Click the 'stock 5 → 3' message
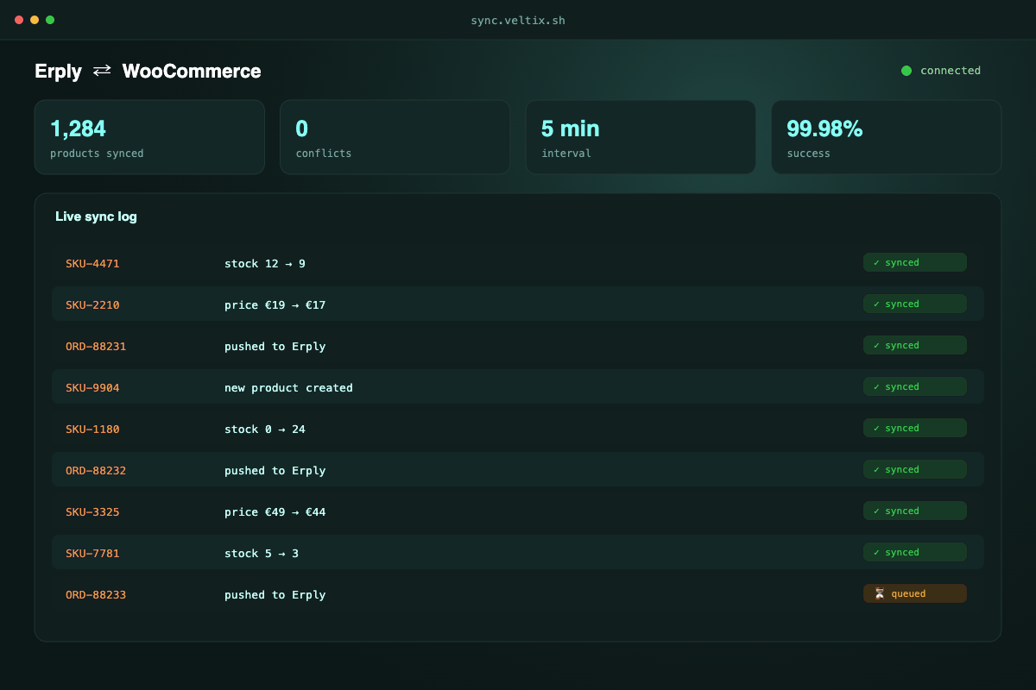This screenshot has width=1036, height=690. 262,554
